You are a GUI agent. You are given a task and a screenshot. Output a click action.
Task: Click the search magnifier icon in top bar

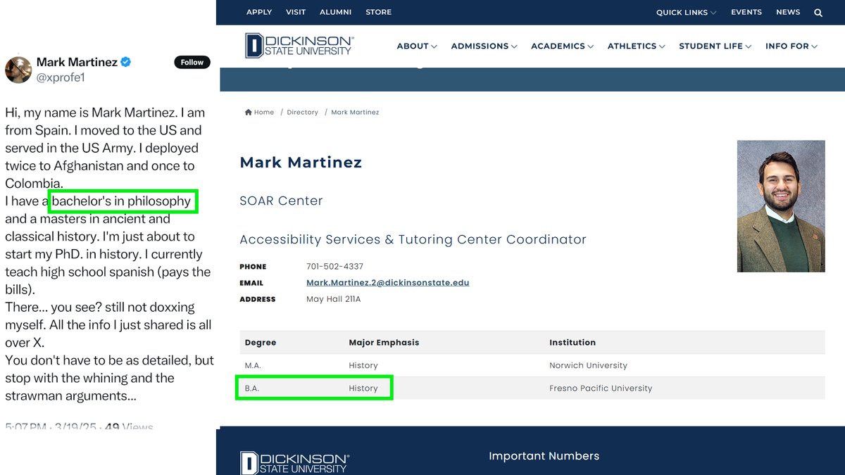pos(818,13)
